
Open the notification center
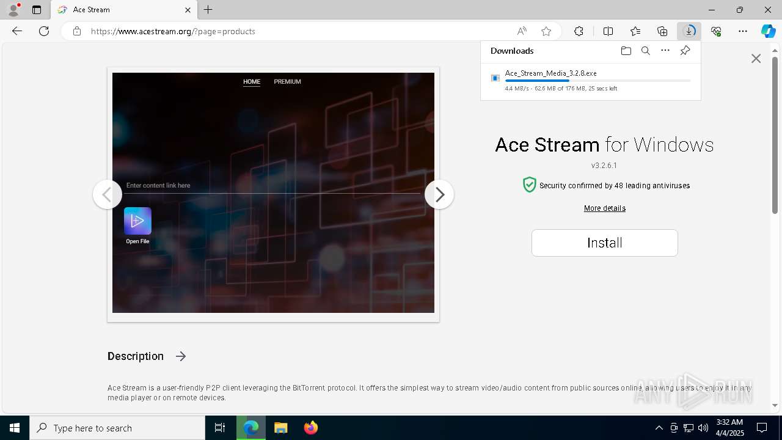point(762,428)
